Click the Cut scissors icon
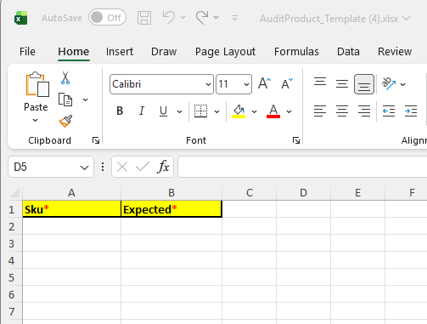Image resolution: width=427 pixels, height=324 pixels. click(x=65, y=77)
